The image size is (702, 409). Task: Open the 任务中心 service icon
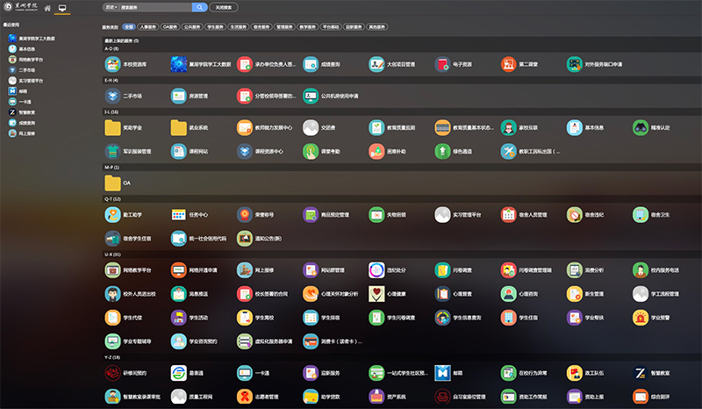pyautogui.click(x=178, y=214)
